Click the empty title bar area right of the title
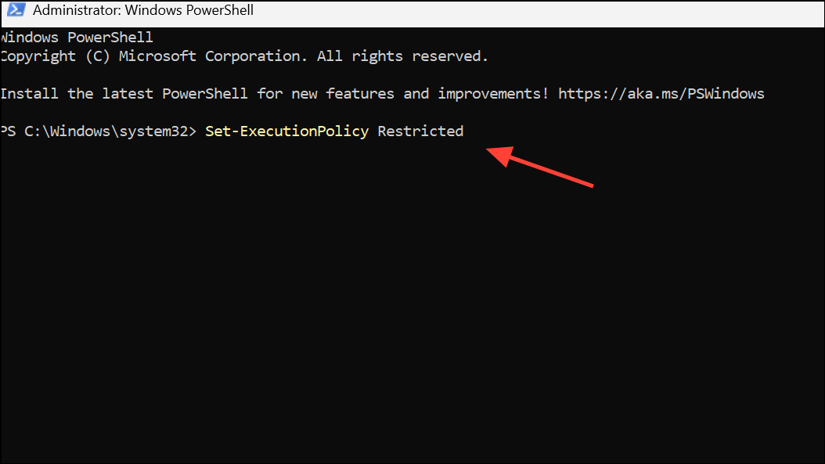 point(537,13)
